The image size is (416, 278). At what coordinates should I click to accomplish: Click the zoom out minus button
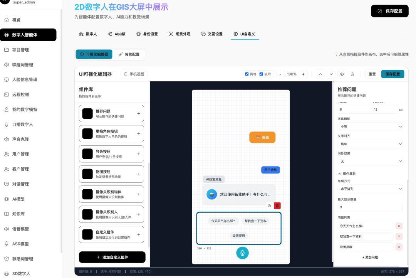coord(280,74)
